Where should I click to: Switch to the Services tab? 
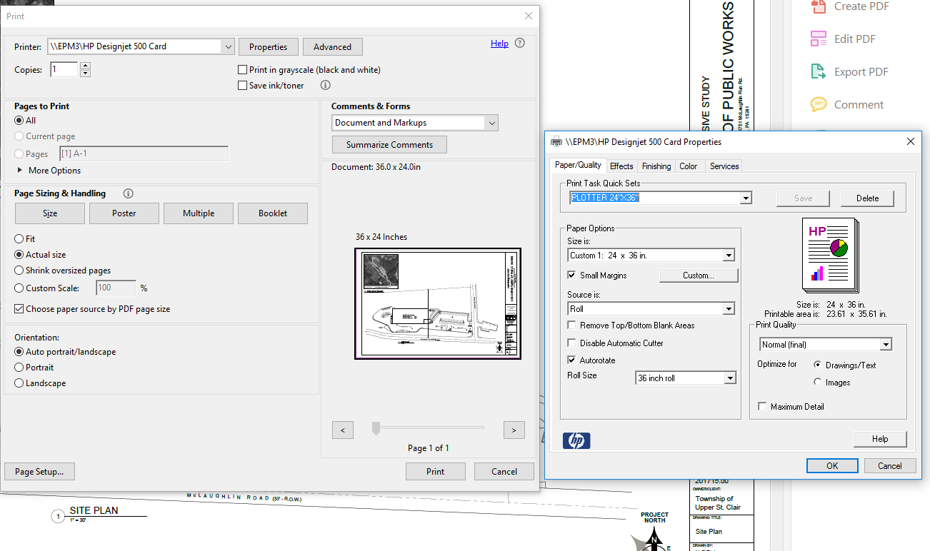(724, 166)
